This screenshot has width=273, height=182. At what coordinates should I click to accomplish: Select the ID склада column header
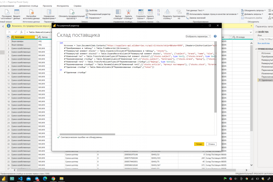click(240, 37)
